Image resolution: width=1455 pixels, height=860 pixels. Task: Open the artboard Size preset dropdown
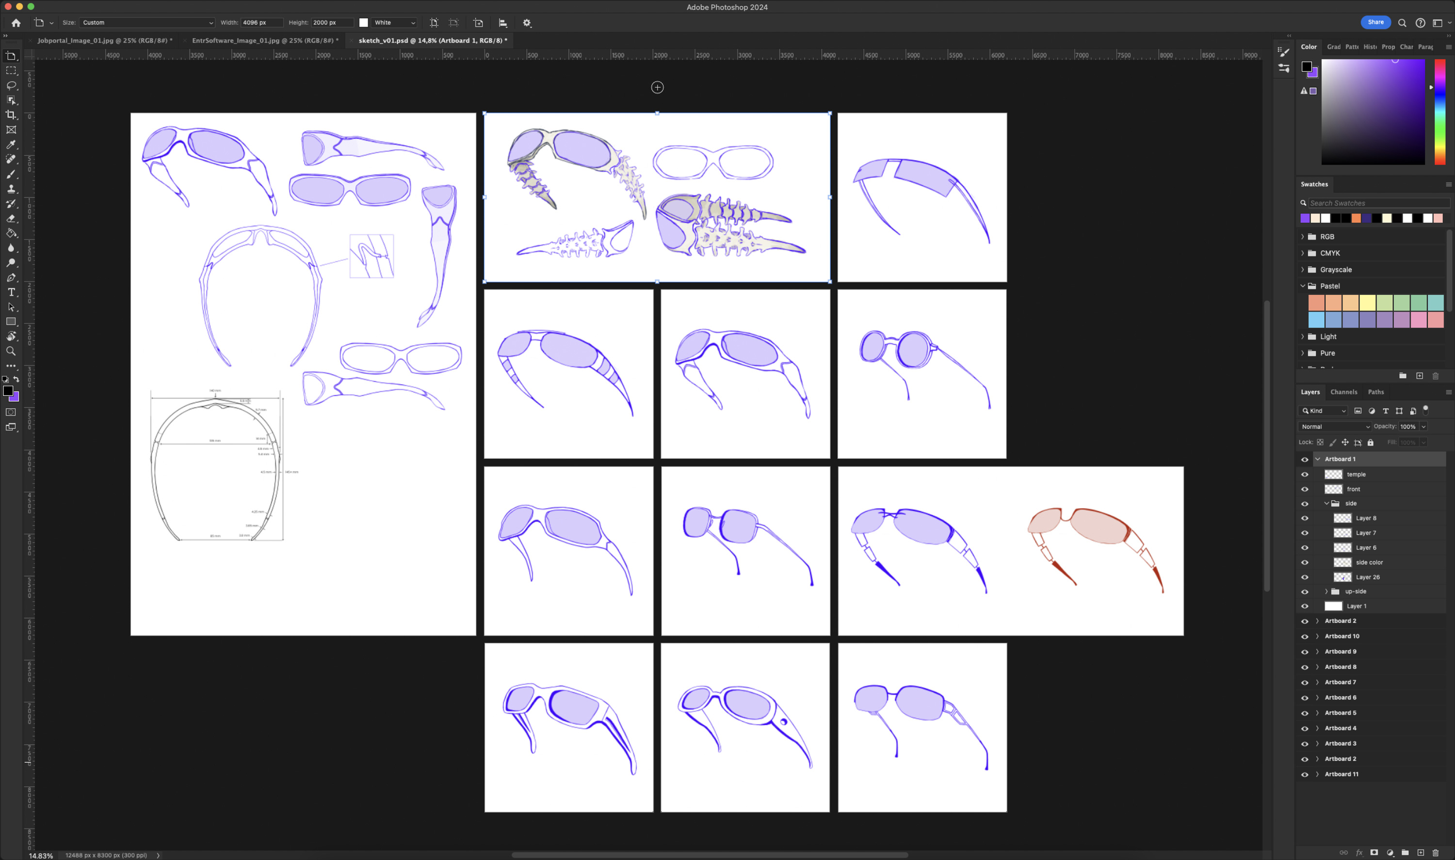pos(147,23)
